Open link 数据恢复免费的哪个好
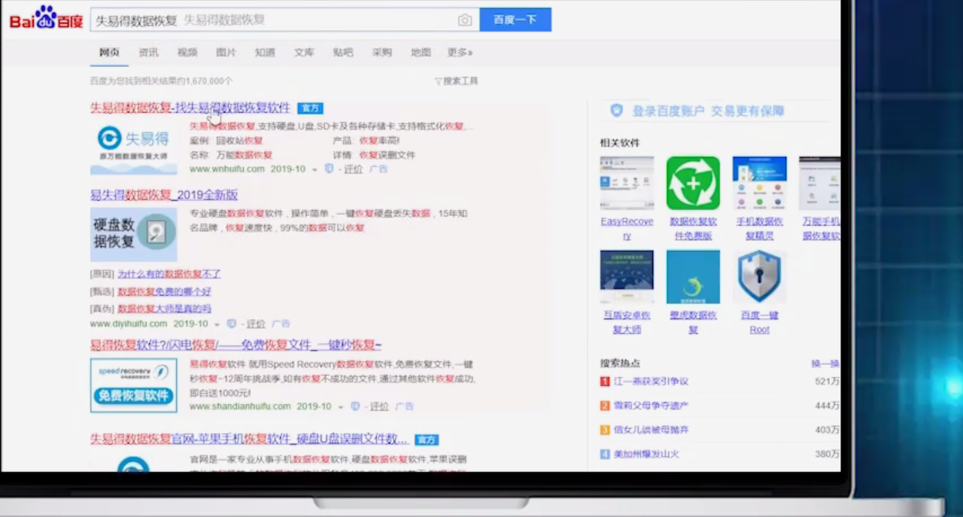This screenshot has width=963, height=517. point(164,291)
